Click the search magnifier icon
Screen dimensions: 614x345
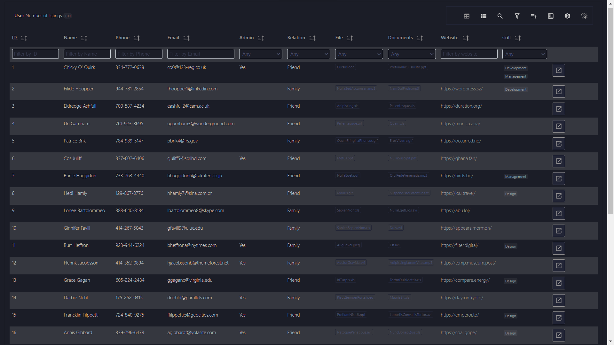tap(500, 16)
